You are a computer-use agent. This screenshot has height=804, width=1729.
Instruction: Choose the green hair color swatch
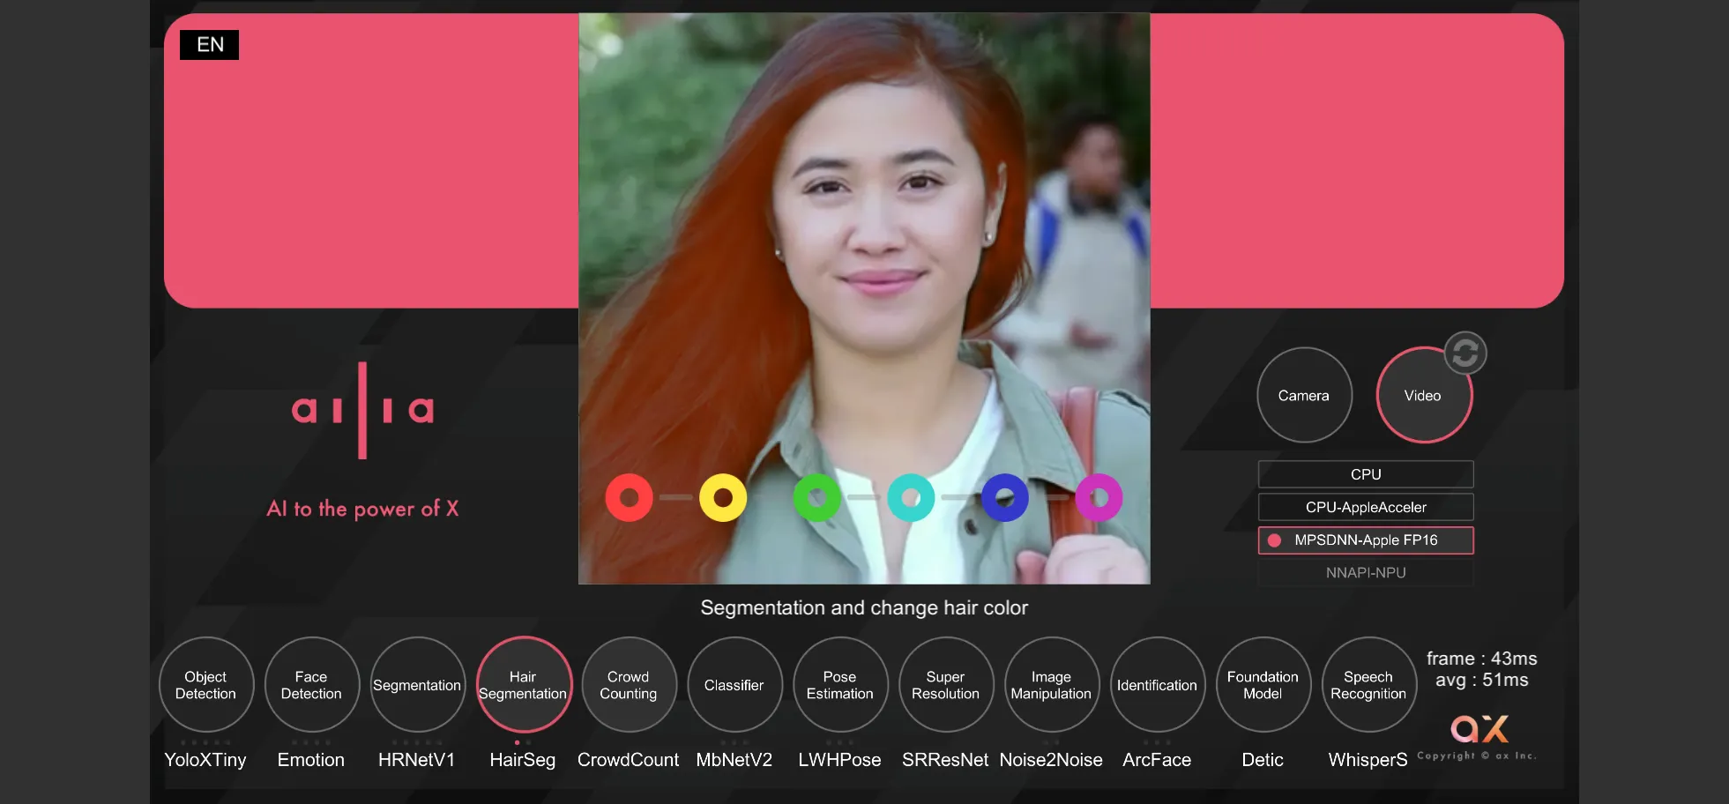click(817, 497)
